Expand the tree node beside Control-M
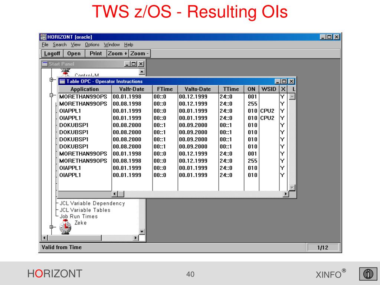This screenshot has height=285, width=380. [51, 79]
